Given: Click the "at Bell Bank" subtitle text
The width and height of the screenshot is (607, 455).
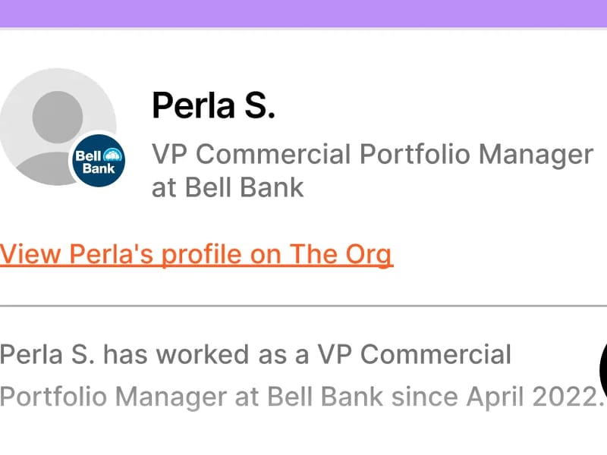Looking at the screenshot, I should 228,187.
